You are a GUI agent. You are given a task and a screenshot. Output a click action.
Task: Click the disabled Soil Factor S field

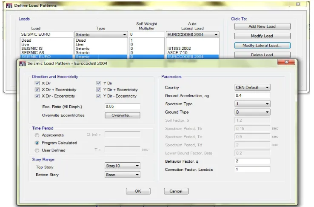point(252,120)
